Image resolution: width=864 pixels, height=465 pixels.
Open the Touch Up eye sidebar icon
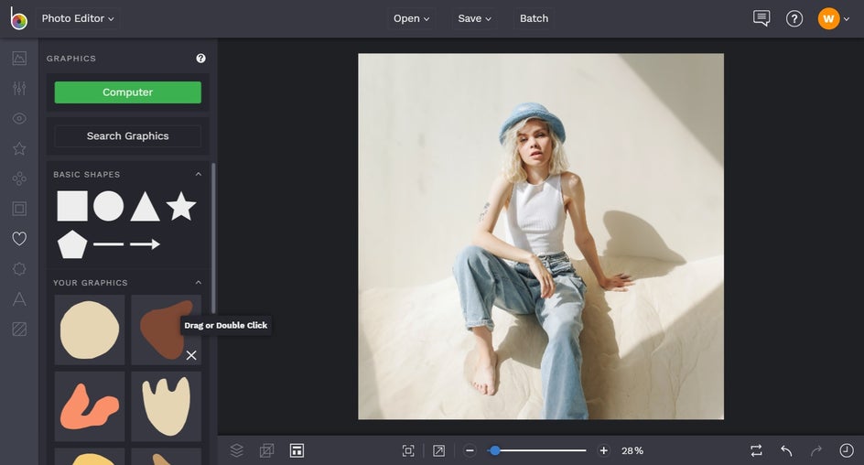coord(19,118)
